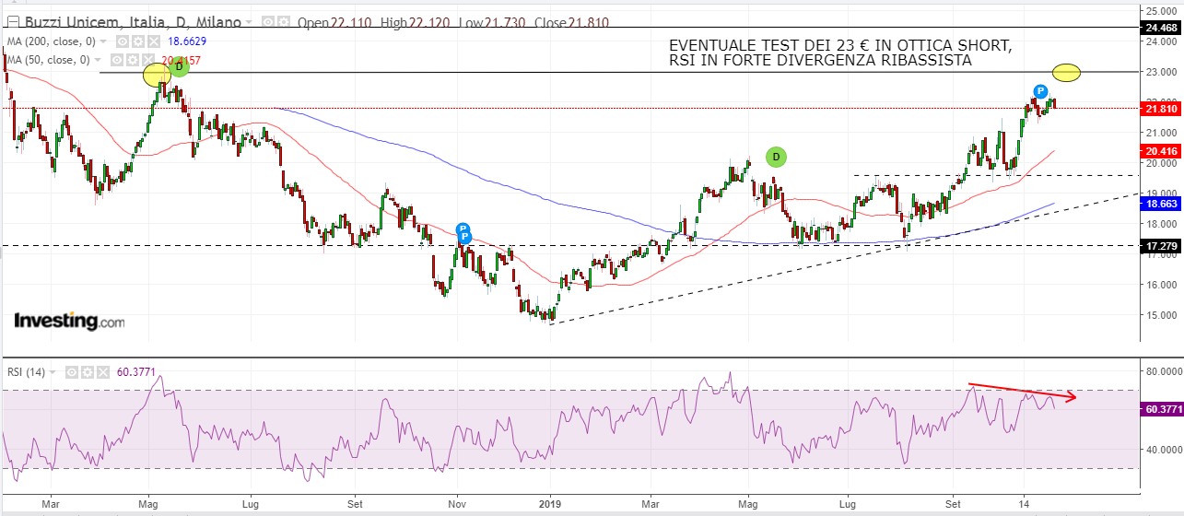Click the MA (200, close, 0) legend label

(52, 41)
